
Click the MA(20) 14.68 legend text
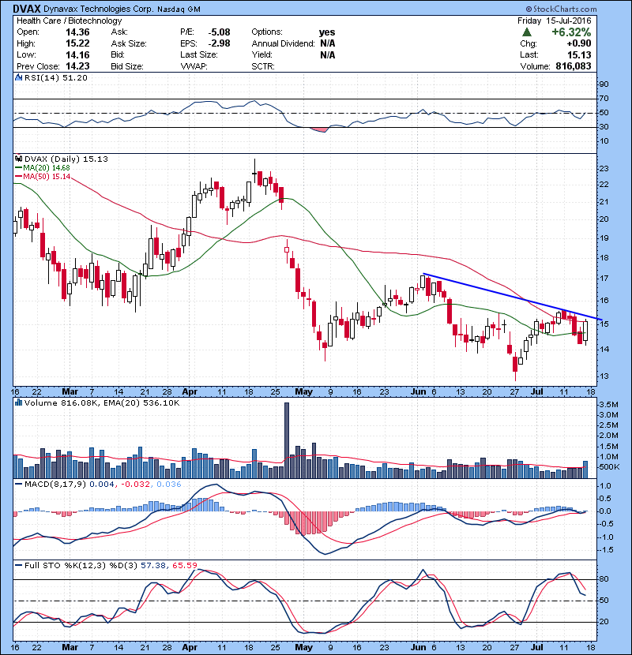click(47, 167)
